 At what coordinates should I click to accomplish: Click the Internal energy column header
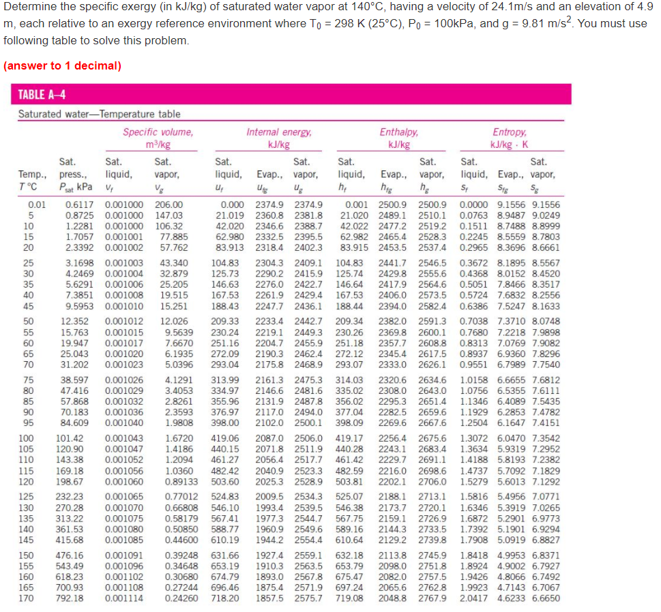click(279, 132)
